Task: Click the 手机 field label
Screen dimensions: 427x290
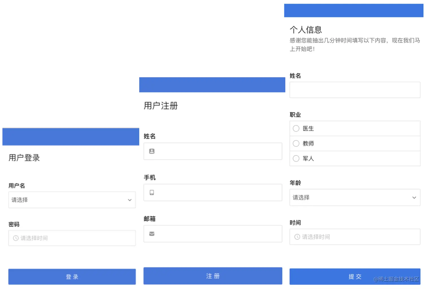Action: pos(150,177)
